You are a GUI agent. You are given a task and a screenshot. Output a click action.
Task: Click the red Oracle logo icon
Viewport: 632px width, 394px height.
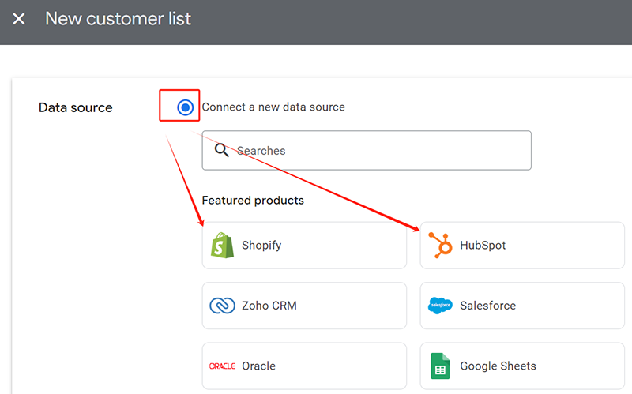coord(222,366)
